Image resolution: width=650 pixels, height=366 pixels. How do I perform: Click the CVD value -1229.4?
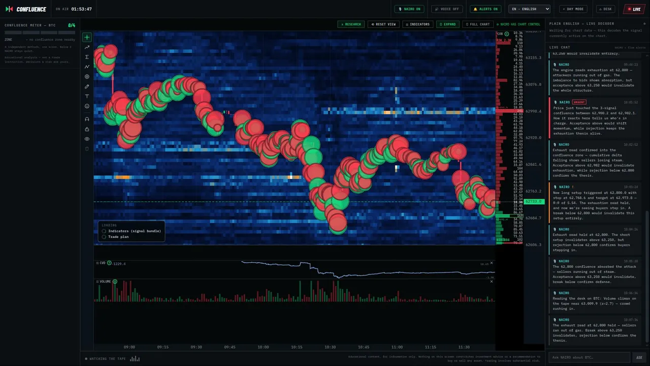coord(119,263)
